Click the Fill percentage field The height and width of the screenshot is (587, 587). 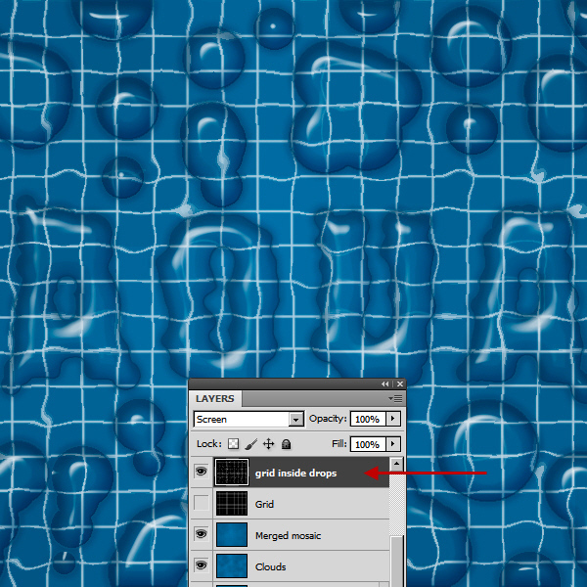tap(367, 444)
